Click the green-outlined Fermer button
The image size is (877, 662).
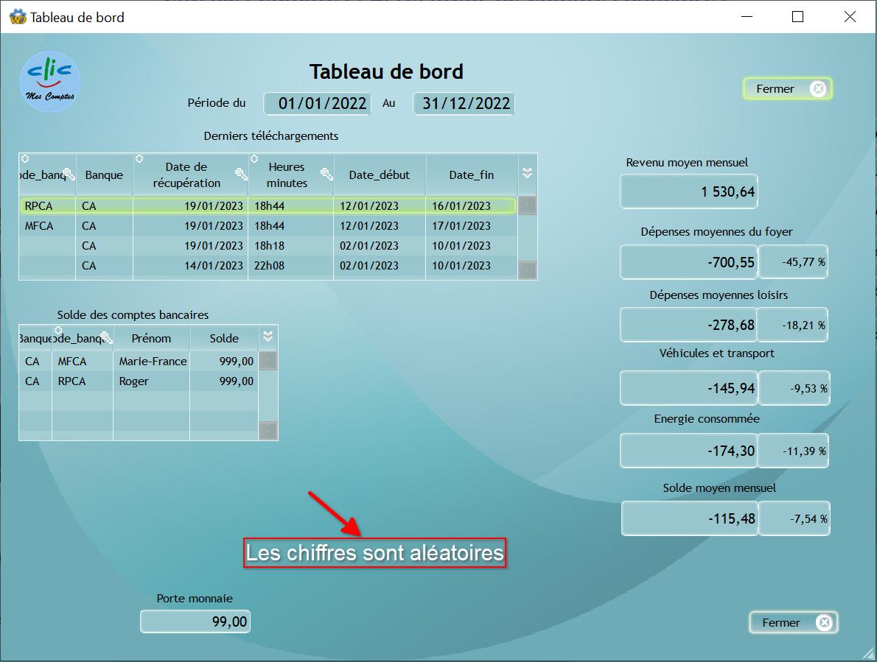[x=788, y=89]
